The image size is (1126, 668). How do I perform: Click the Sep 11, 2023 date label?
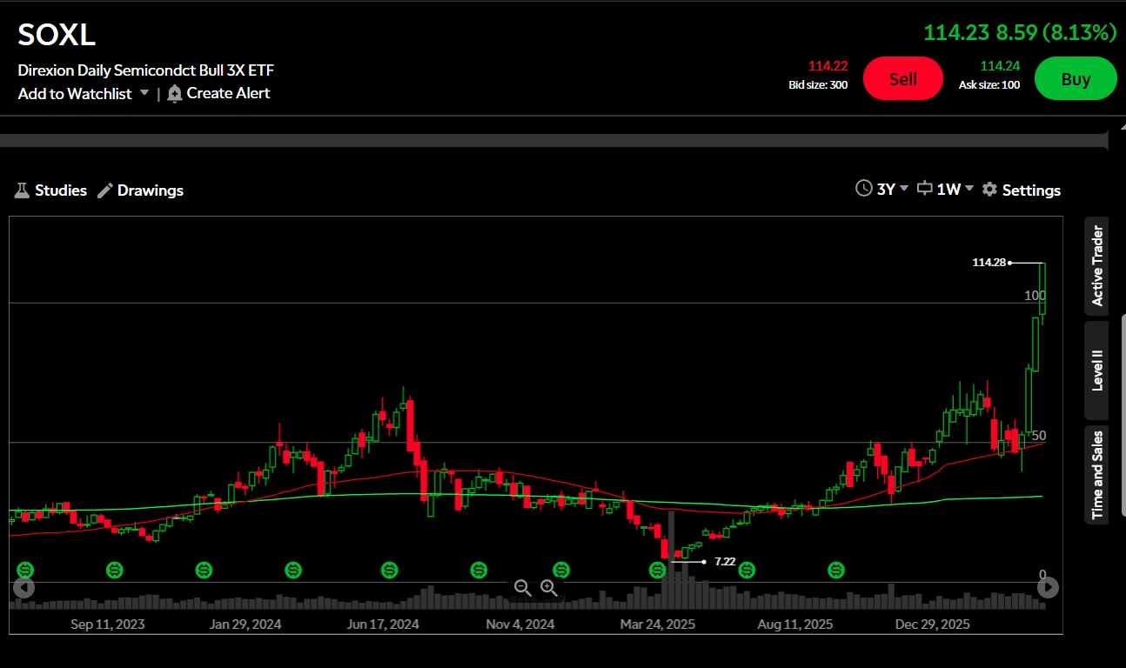(x=108, y=624)
